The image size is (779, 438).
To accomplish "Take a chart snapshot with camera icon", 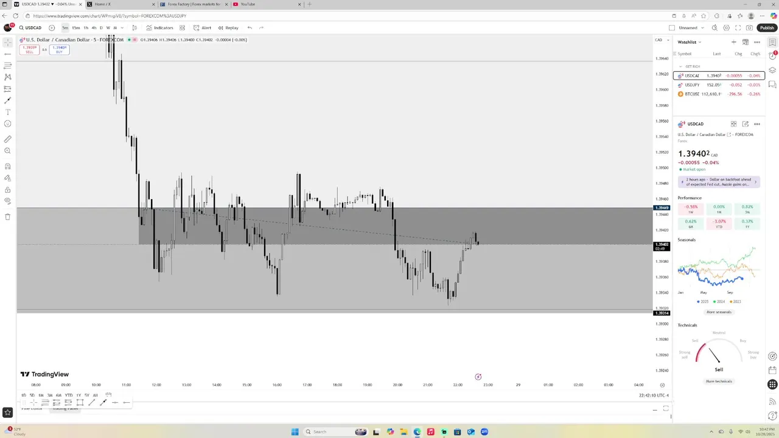I will (749, 27).
